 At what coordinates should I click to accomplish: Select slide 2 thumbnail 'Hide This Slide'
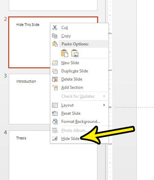pyautogui.click(x=29, y=42)
